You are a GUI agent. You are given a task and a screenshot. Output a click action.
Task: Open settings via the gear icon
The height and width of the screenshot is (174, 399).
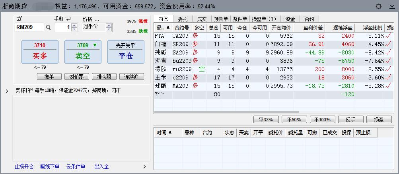click(x=378, y=6)
